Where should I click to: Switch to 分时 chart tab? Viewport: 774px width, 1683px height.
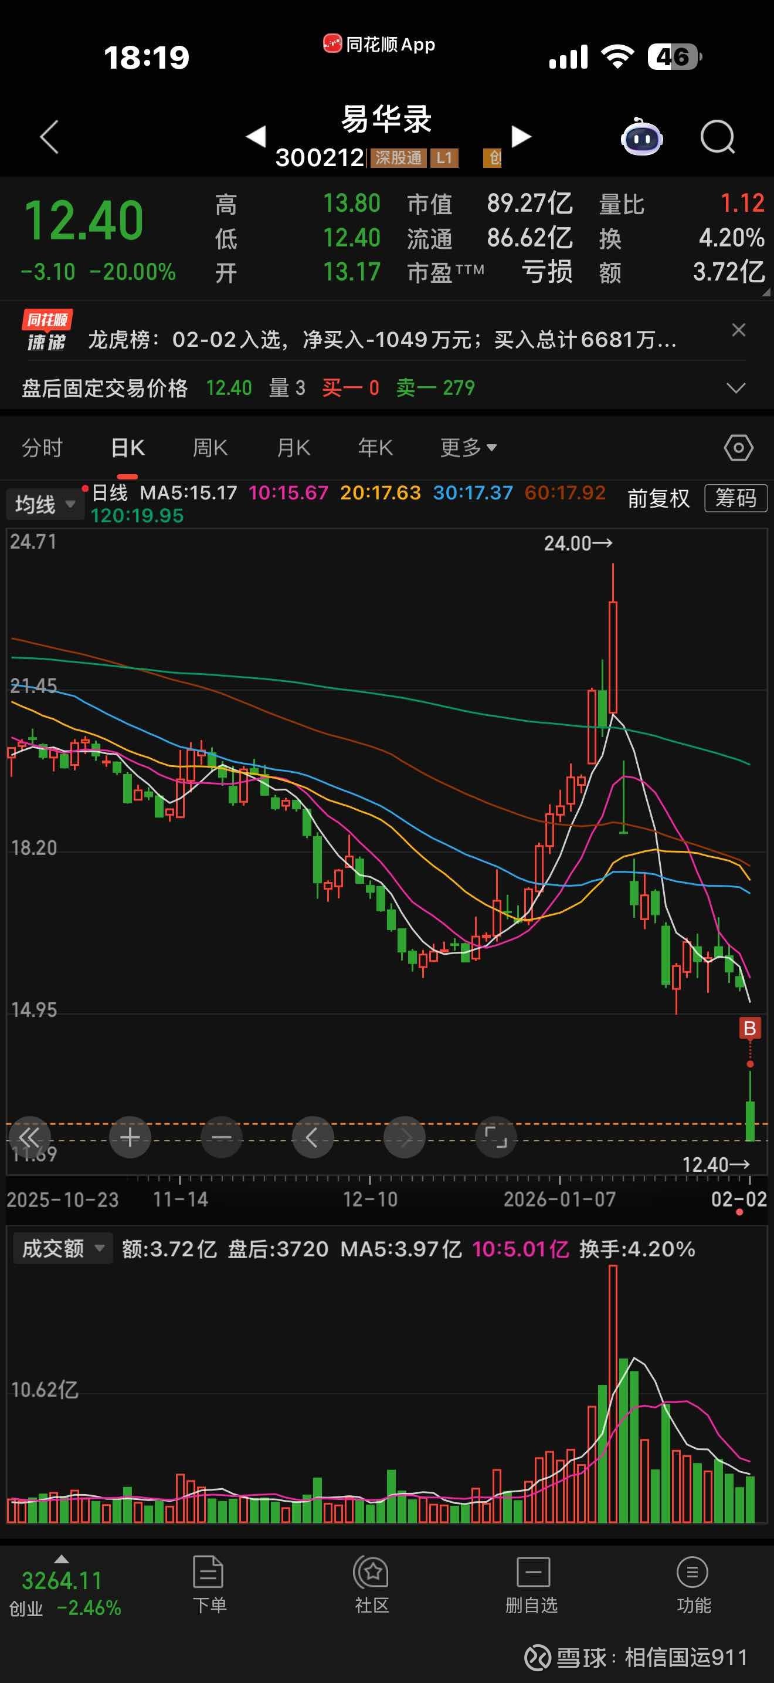point(42,448)
